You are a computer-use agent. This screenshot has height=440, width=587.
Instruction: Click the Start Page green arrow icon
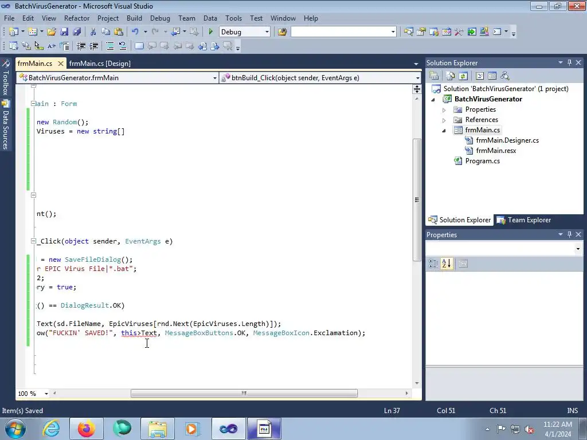(x=472, y=32)
